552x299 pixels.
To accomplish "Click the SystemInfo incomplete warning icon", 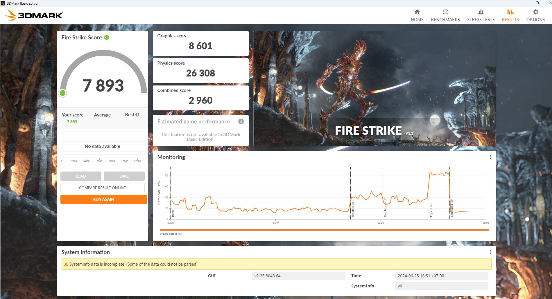I will pyautogui.click(x=66, y=264).
